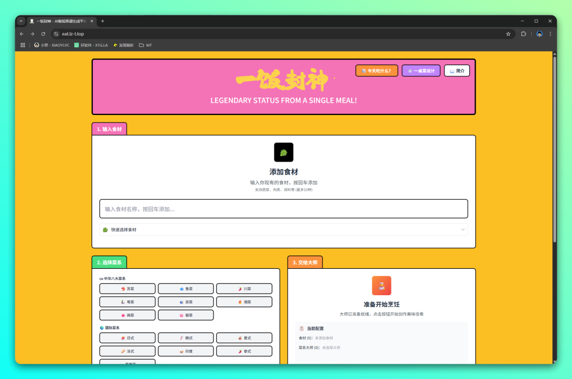Reload the page with the refresh icon
This screenshot has width=572, height=379.
(x=43, y=34)
